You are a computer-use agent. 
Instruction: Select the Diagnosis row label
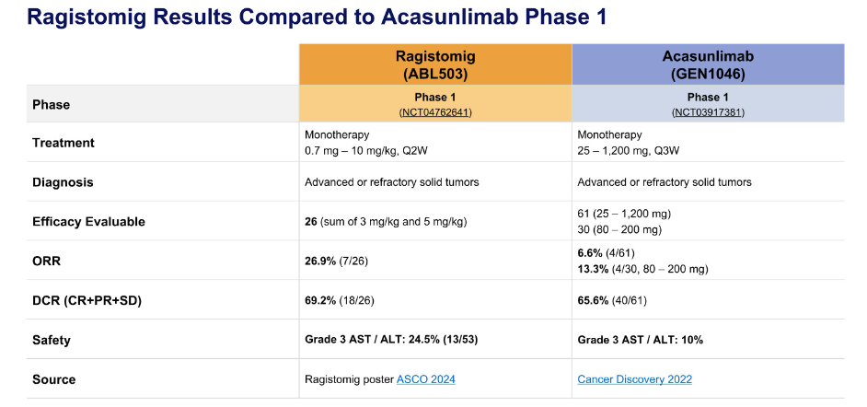point(63,182)
